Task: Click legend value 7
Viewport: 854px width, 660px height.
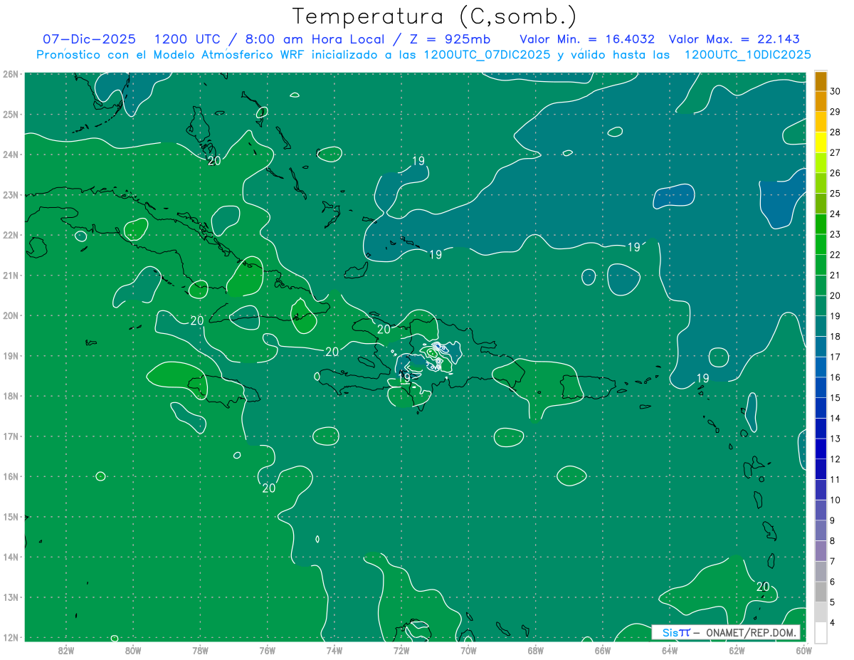Action: pyautogui.click(x=833, y=561)
